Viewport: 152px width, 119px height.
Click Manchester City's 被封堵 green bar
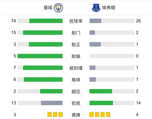(x=43, y=68)
